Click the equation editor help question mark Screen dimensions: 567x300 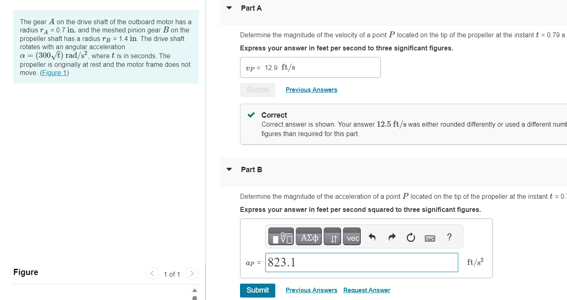(x=449, y=237)
